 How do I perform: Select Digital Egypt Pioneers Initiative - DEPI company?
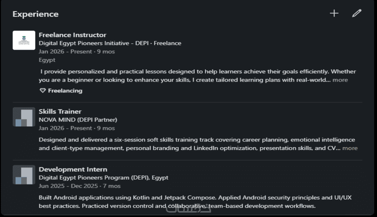coord(93,43)
